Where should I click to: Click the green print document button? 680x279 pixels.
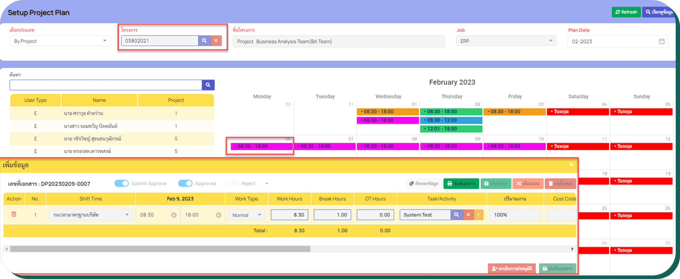(x=461, y=184)
